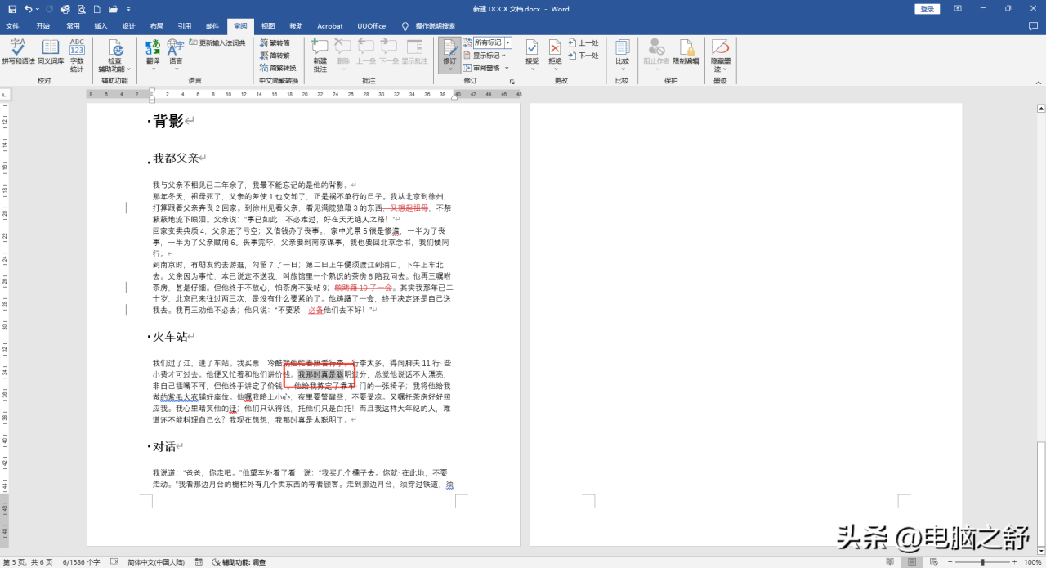
Task: Switch to print layout view icon
Action: 912,562
